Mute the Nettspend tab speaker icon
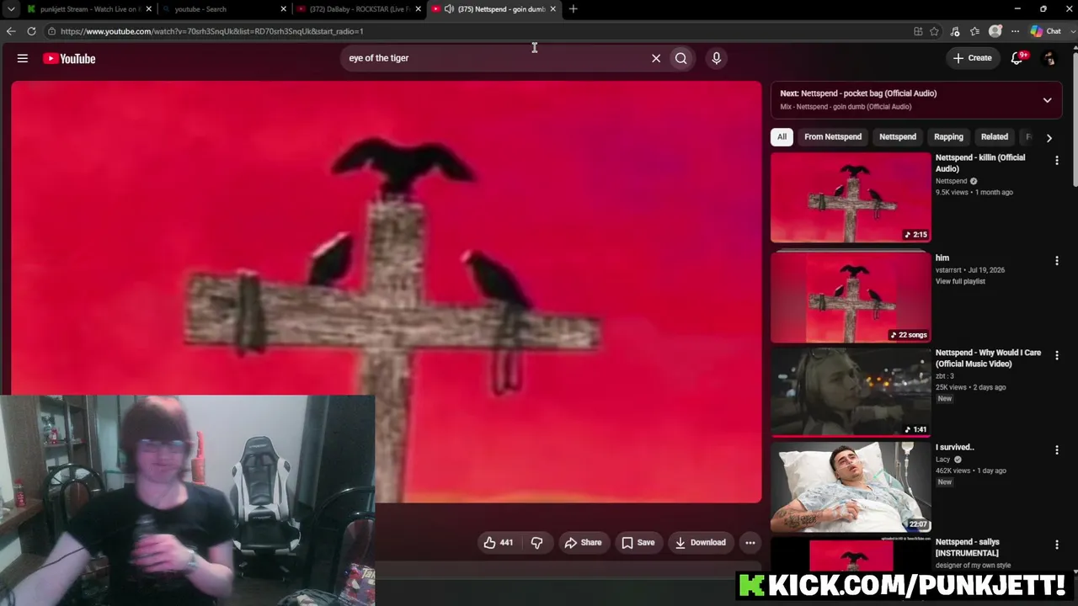 coord(449,9)
